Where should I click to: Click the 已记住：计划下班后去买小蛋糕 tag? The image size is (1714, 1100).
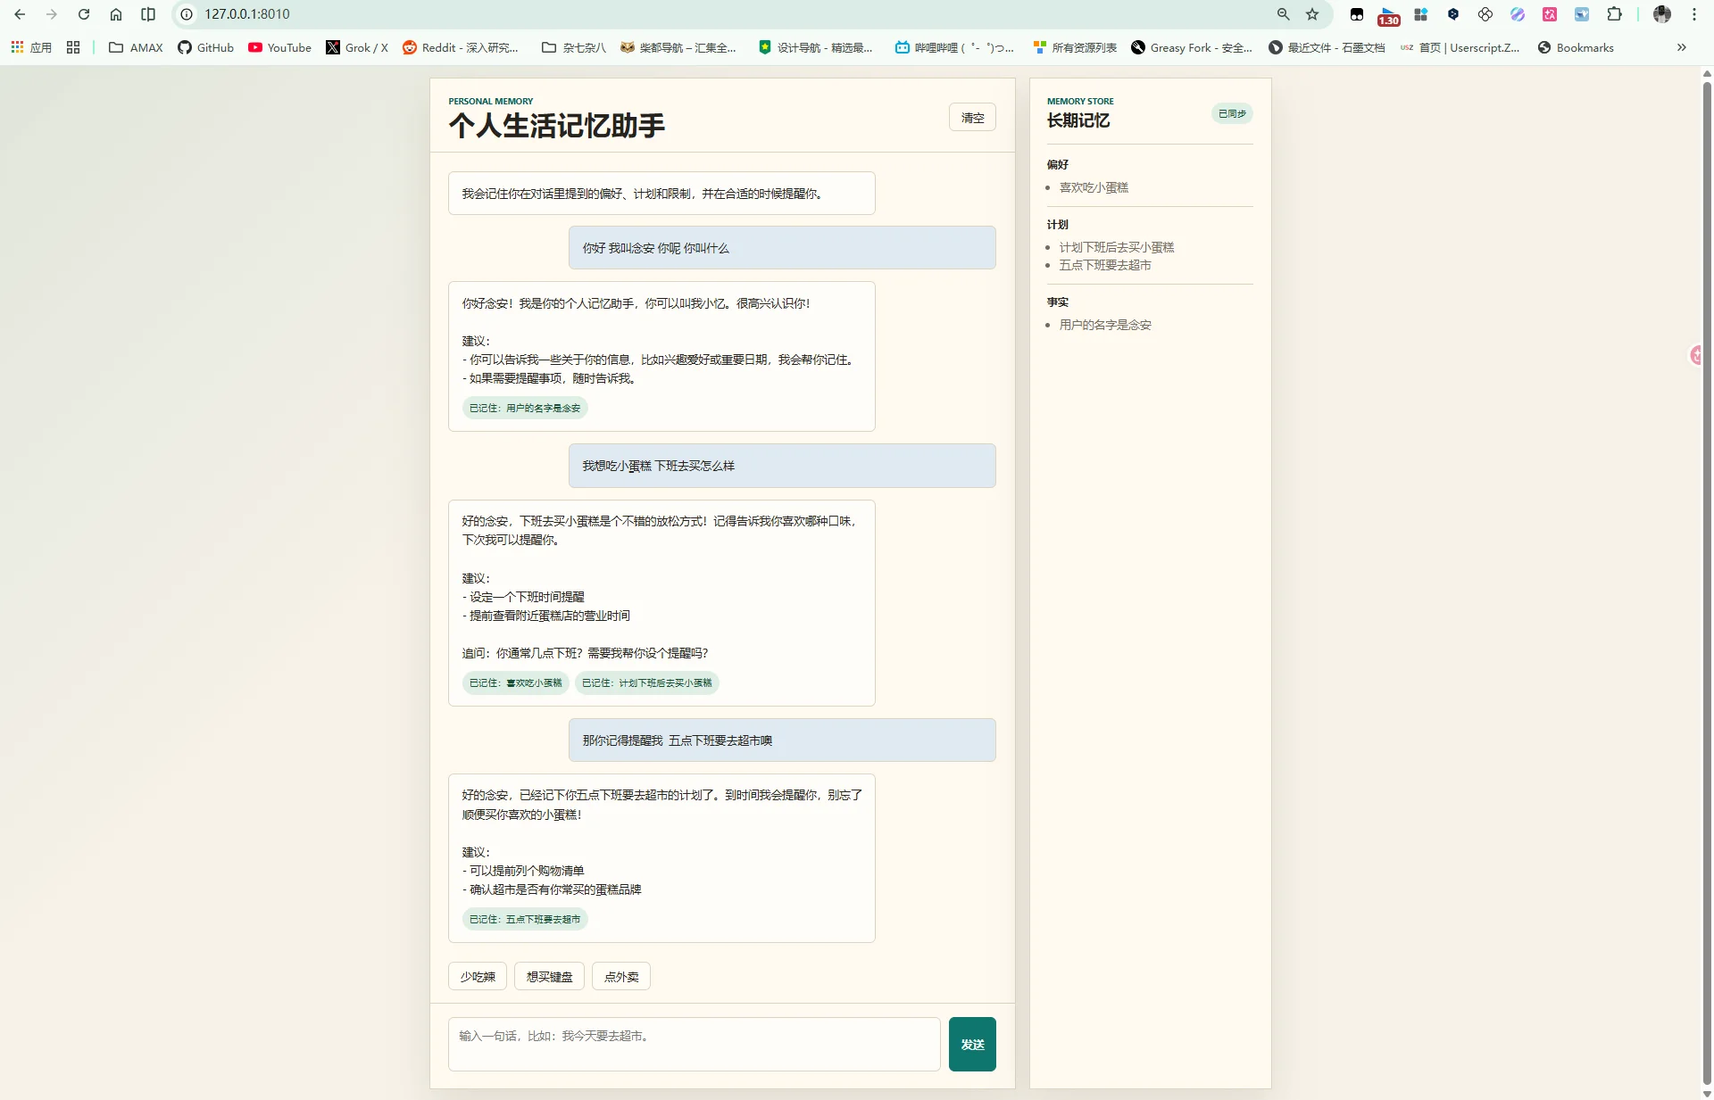647,682
